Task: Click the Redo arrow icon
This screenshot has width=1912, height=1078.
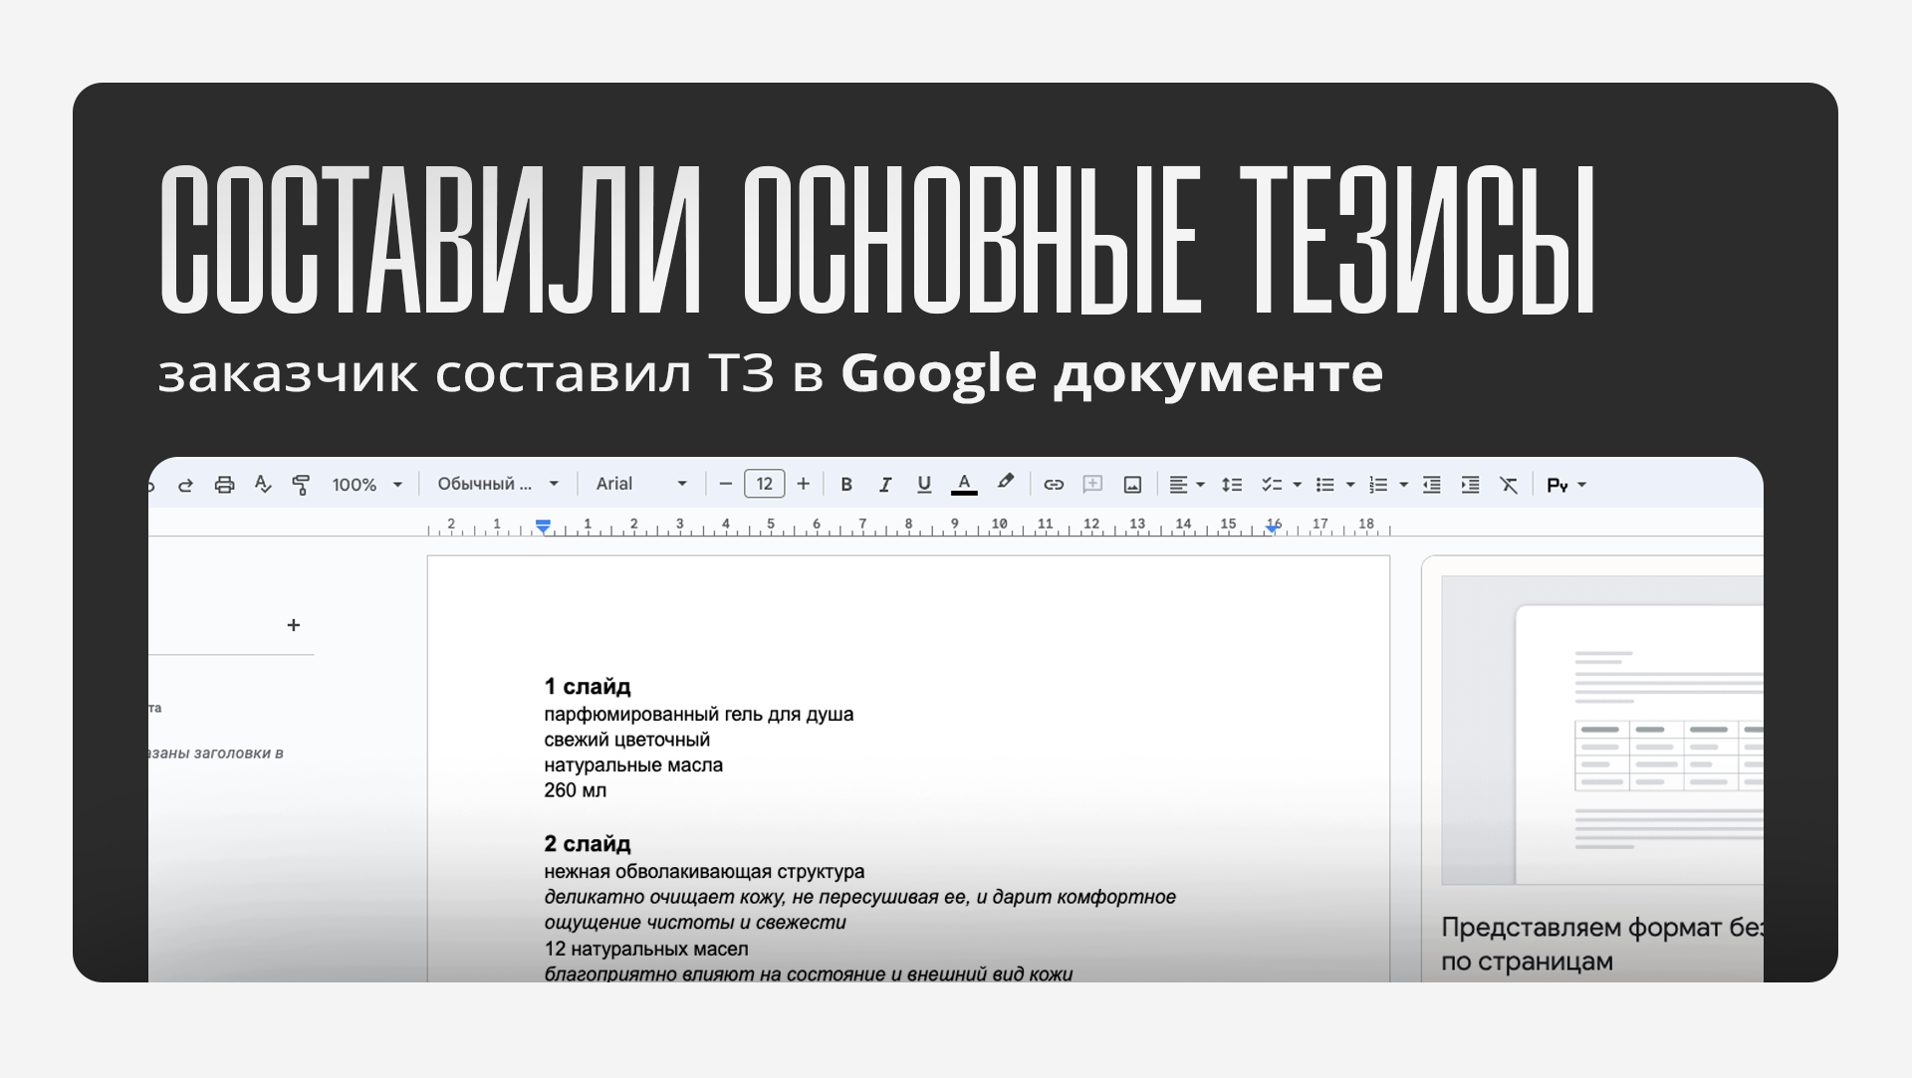Action: pos(185,485)
